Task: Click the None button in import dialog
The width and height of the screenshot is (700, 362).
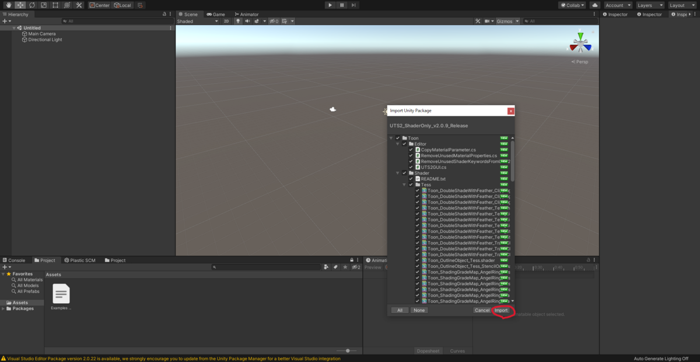Action: 419,310
